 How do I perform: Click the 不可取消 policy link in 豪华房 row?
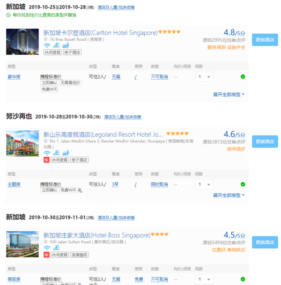tap(159, 77)
